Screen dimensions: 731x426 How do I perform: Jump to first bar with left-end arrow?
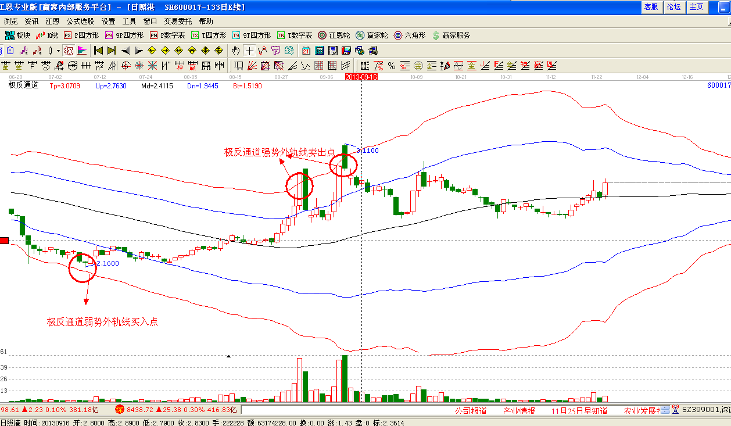coord(98,51)
